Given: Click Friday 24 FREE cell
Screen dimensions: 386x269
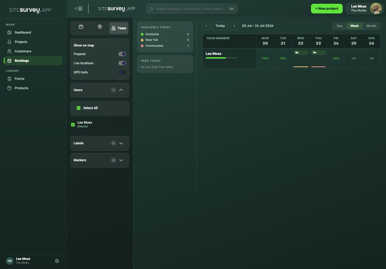Looking at the screenshot, I should point(336,58).
